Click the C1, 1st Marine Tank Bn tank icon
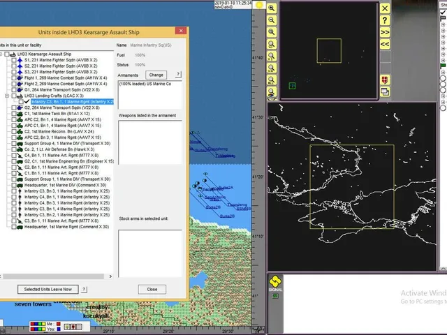Image resolution: width=447 pixels, height=335 pixels. point(20,114)
